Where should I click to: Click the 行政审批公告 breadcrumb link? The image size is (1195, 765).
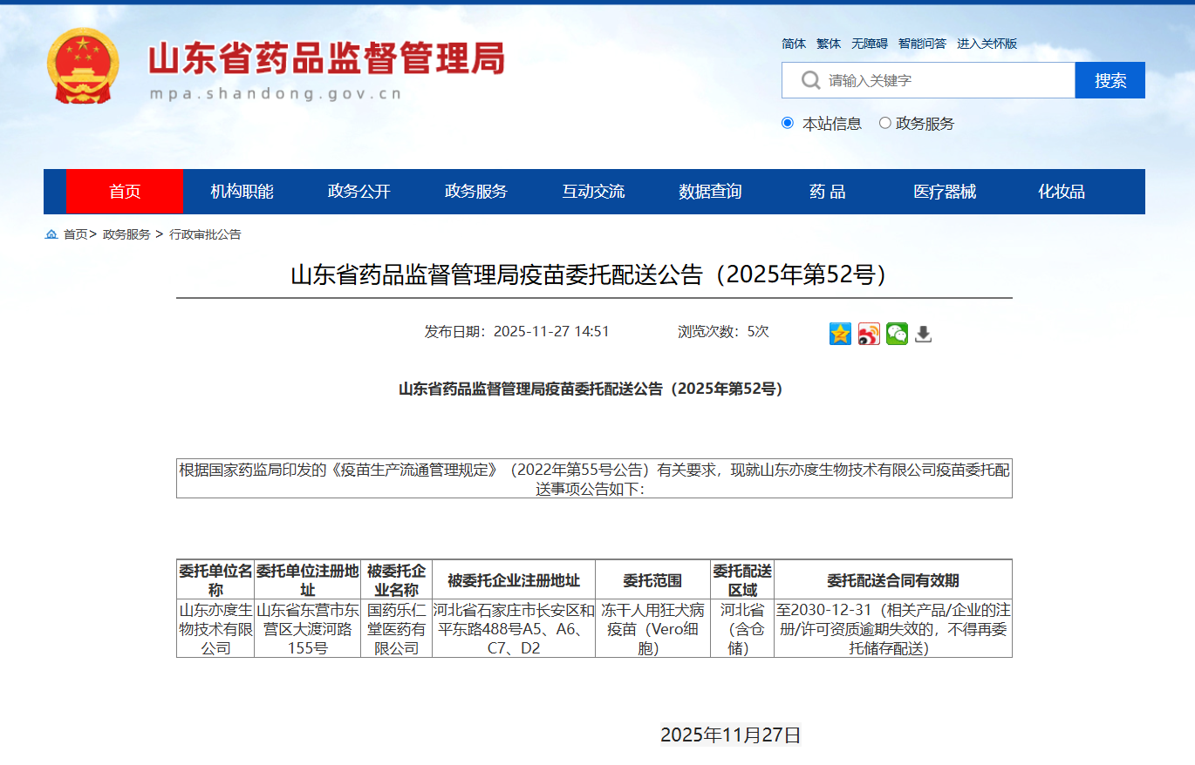point(205,234)
